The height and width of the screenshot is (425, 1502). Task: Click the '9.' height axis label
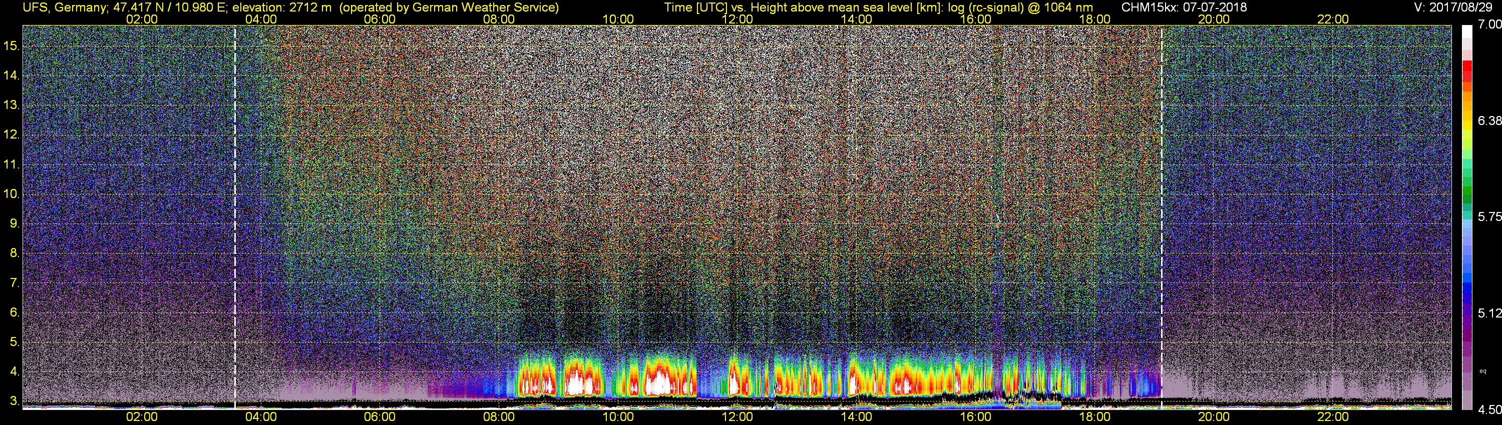click(15, 223)
